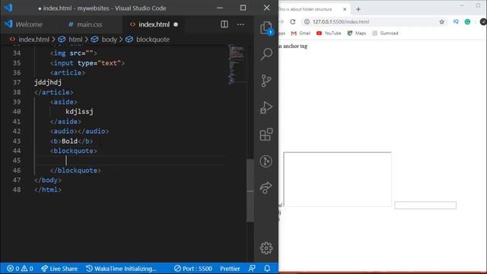The height and width of the screenshot is (274, 487).
Task: Click the editor vertical scrollbar
Action: 250,190
